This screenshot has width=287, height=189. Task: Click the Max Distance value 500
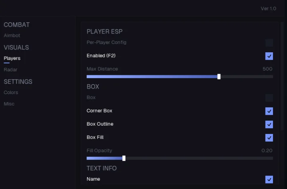(267, 69)
